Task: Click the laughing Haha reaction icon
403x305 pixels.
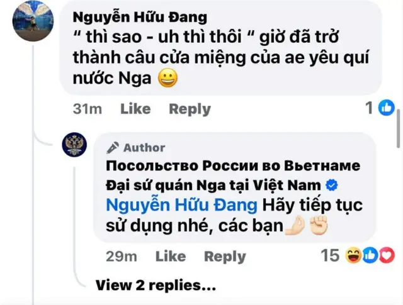Action: [x=353, y=255]
